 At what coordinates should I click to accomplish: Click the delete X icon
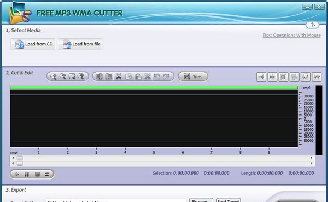148,77
